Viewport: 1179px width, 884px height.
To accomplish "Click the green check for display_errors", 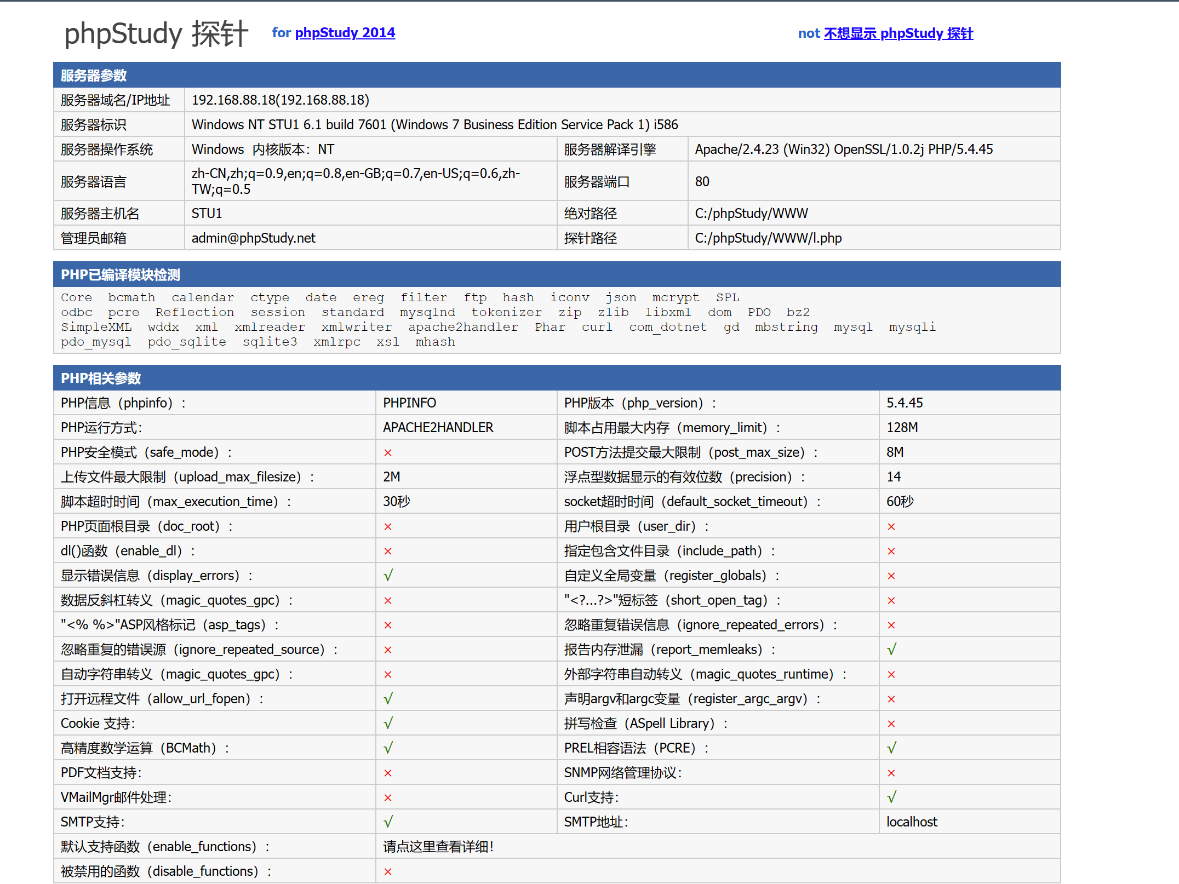I will pos(388,576).
